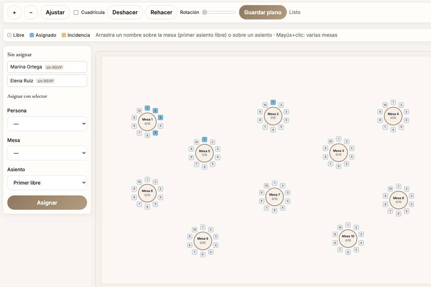Click the Ajustar button
431x287 pixels.
tap(55, 13)
